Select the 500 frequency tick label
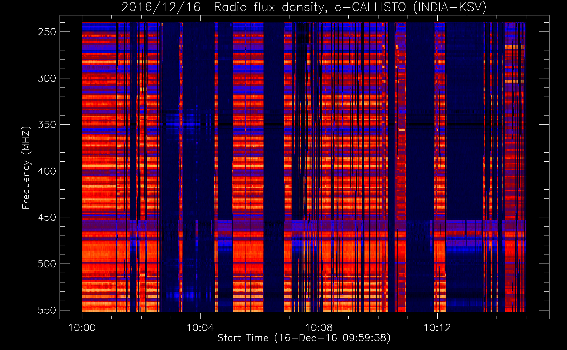This screenshot has width=567, height=350. (x=47, y=264)
